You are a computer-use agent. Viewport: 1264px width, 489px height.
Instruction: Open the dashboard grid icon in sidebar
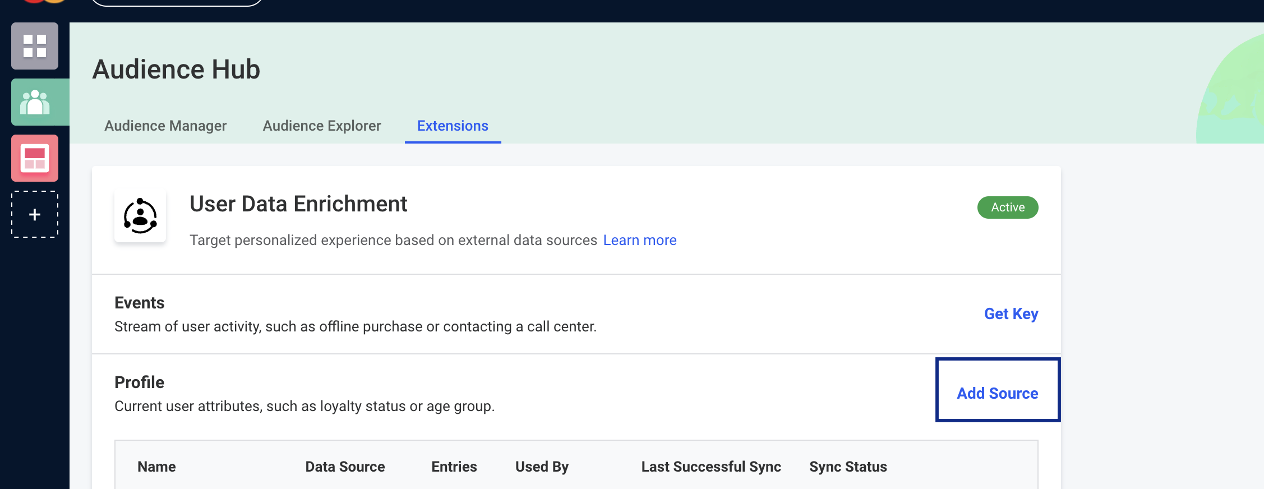(35, 46)
